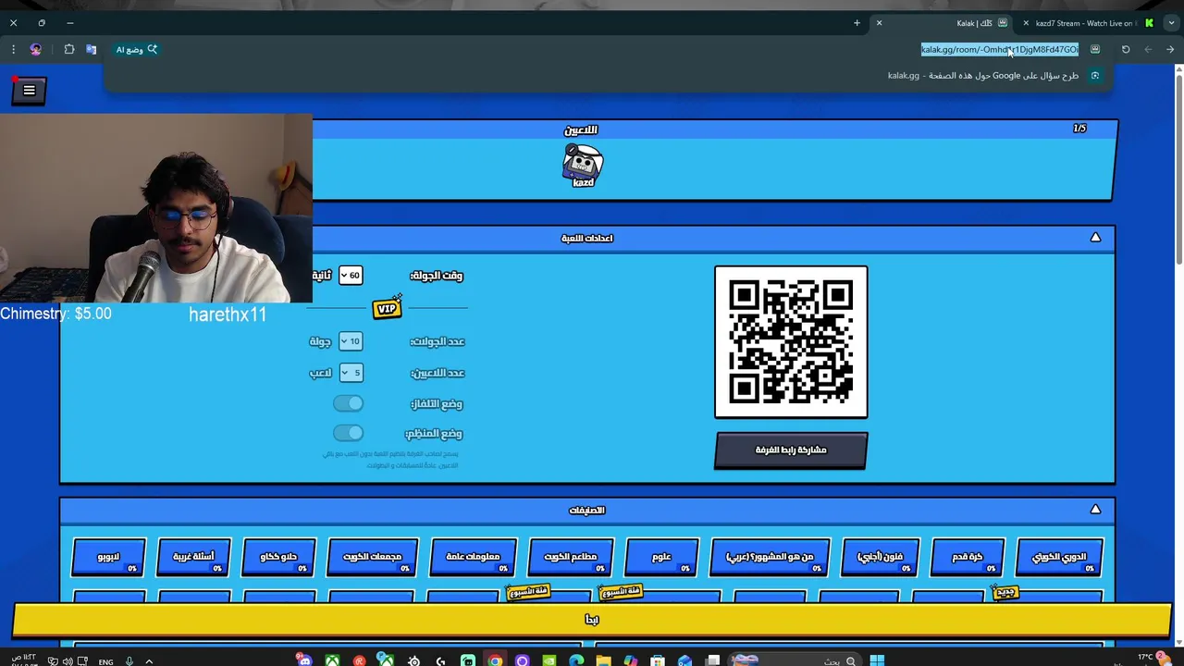This screenshot has height=666, width=1184.
Task: Collapse the اعدادات اللعبة settings panel
Action: click(x=1095, y=238)
